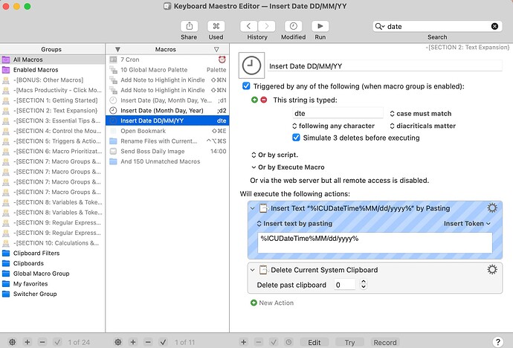The image size is (513, 348).
Task: Uncheck 'Simulate 3 deletes before executing'
Action: click(297, 138)
